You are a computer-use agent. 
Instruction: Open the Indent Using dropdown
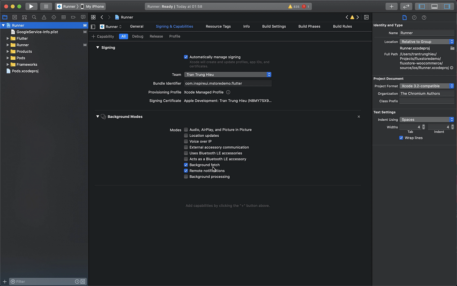click(427, 120)
